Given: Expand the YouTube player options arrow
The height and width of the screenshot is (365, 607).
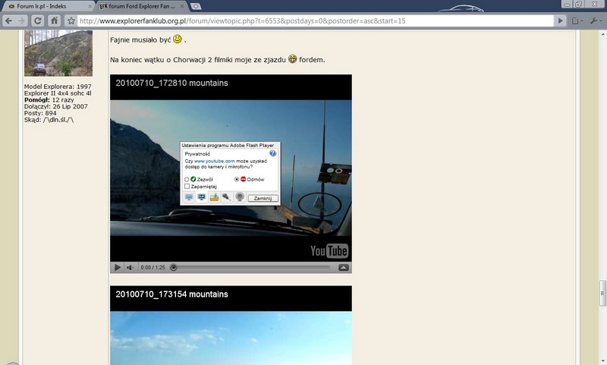Looking at the screenshot, I should (x=343, y=267).
